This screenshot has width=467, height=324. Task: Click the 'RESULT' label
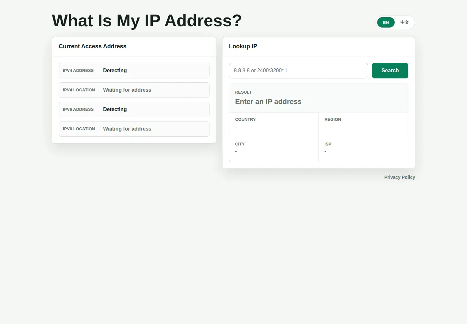[x=243, y=92]
